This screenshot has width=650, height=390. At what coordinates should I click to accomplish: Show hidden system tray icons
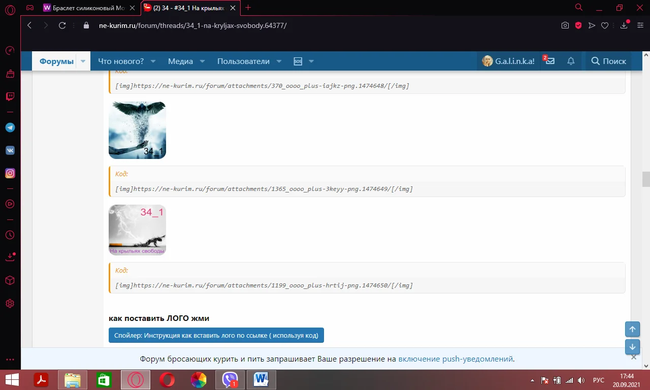[532, 380]
